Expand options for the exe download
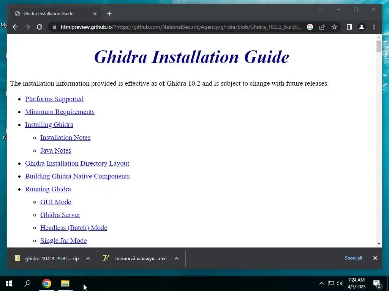This screenshot has height=291, width=389. [x=177, y=258]
